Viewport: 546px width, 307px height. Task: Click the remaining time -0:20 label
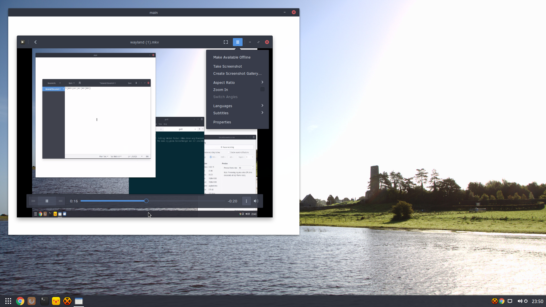click(x=233, y=201)
